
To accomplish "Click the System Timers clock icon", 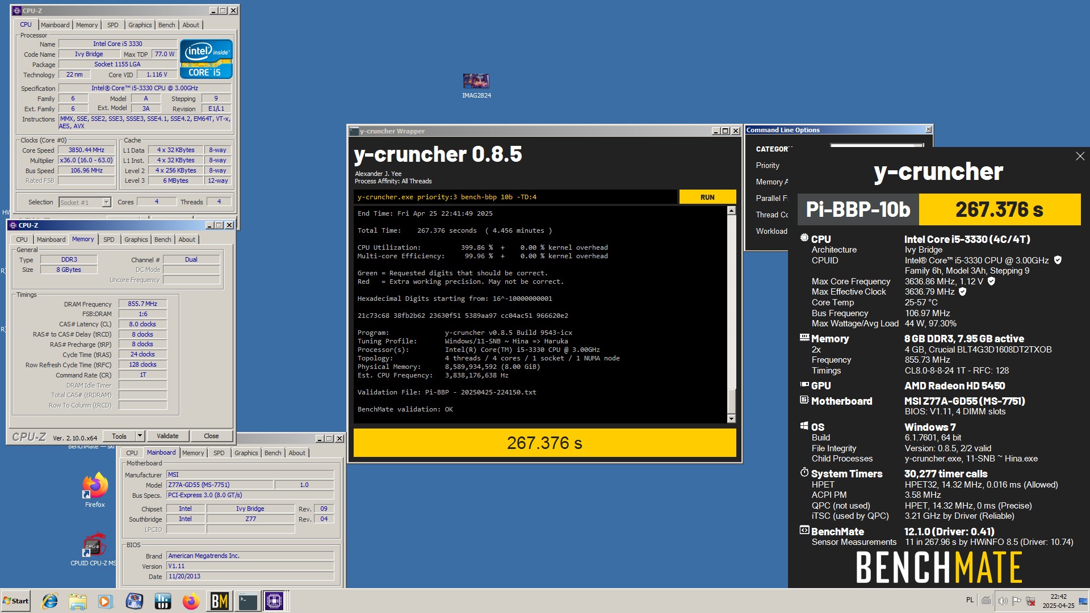I will pos(804,473).
